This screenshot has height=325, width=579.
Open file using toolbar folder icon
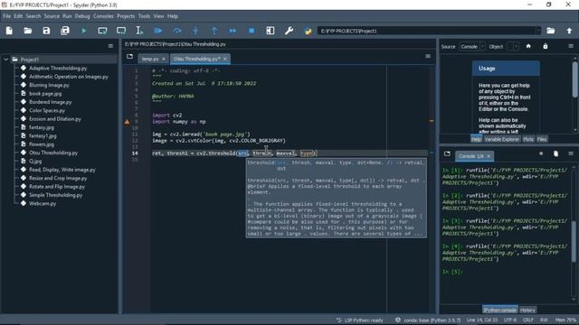click(x=28, y=31)
